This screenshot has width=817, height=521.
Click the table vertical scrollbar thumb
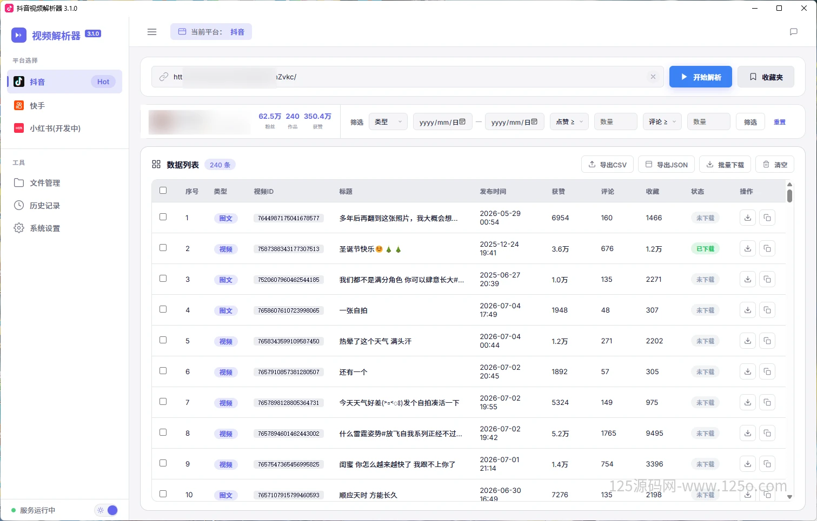point(789,195)
